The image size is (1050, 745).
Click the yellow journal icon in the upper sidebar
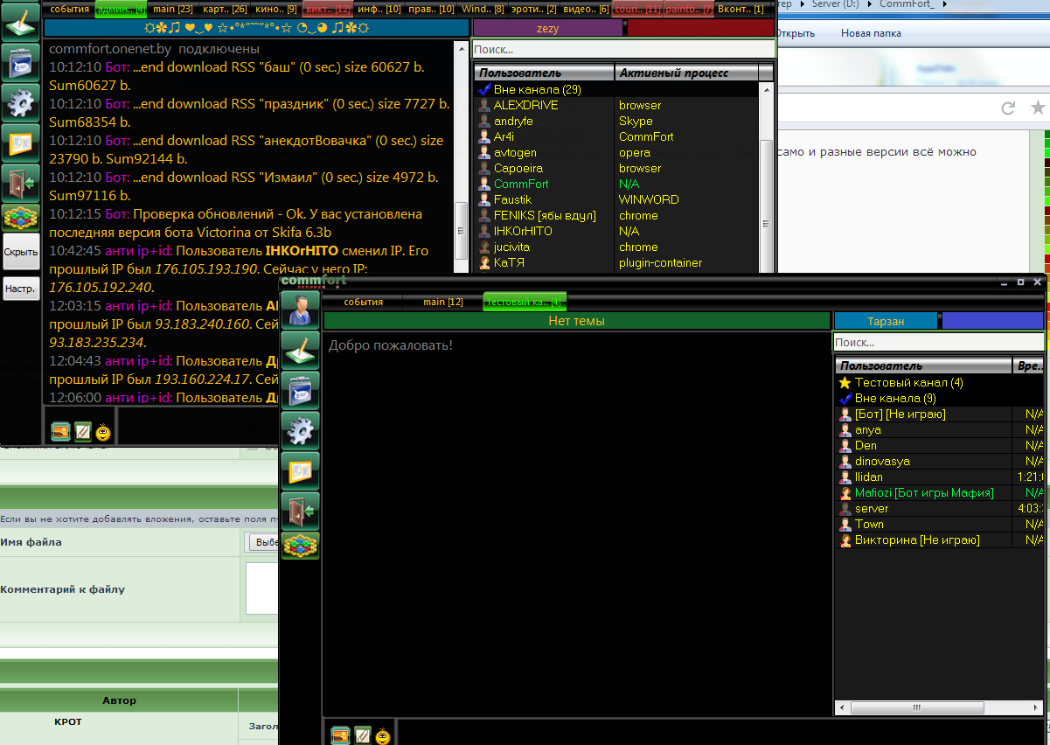point(20,142)
